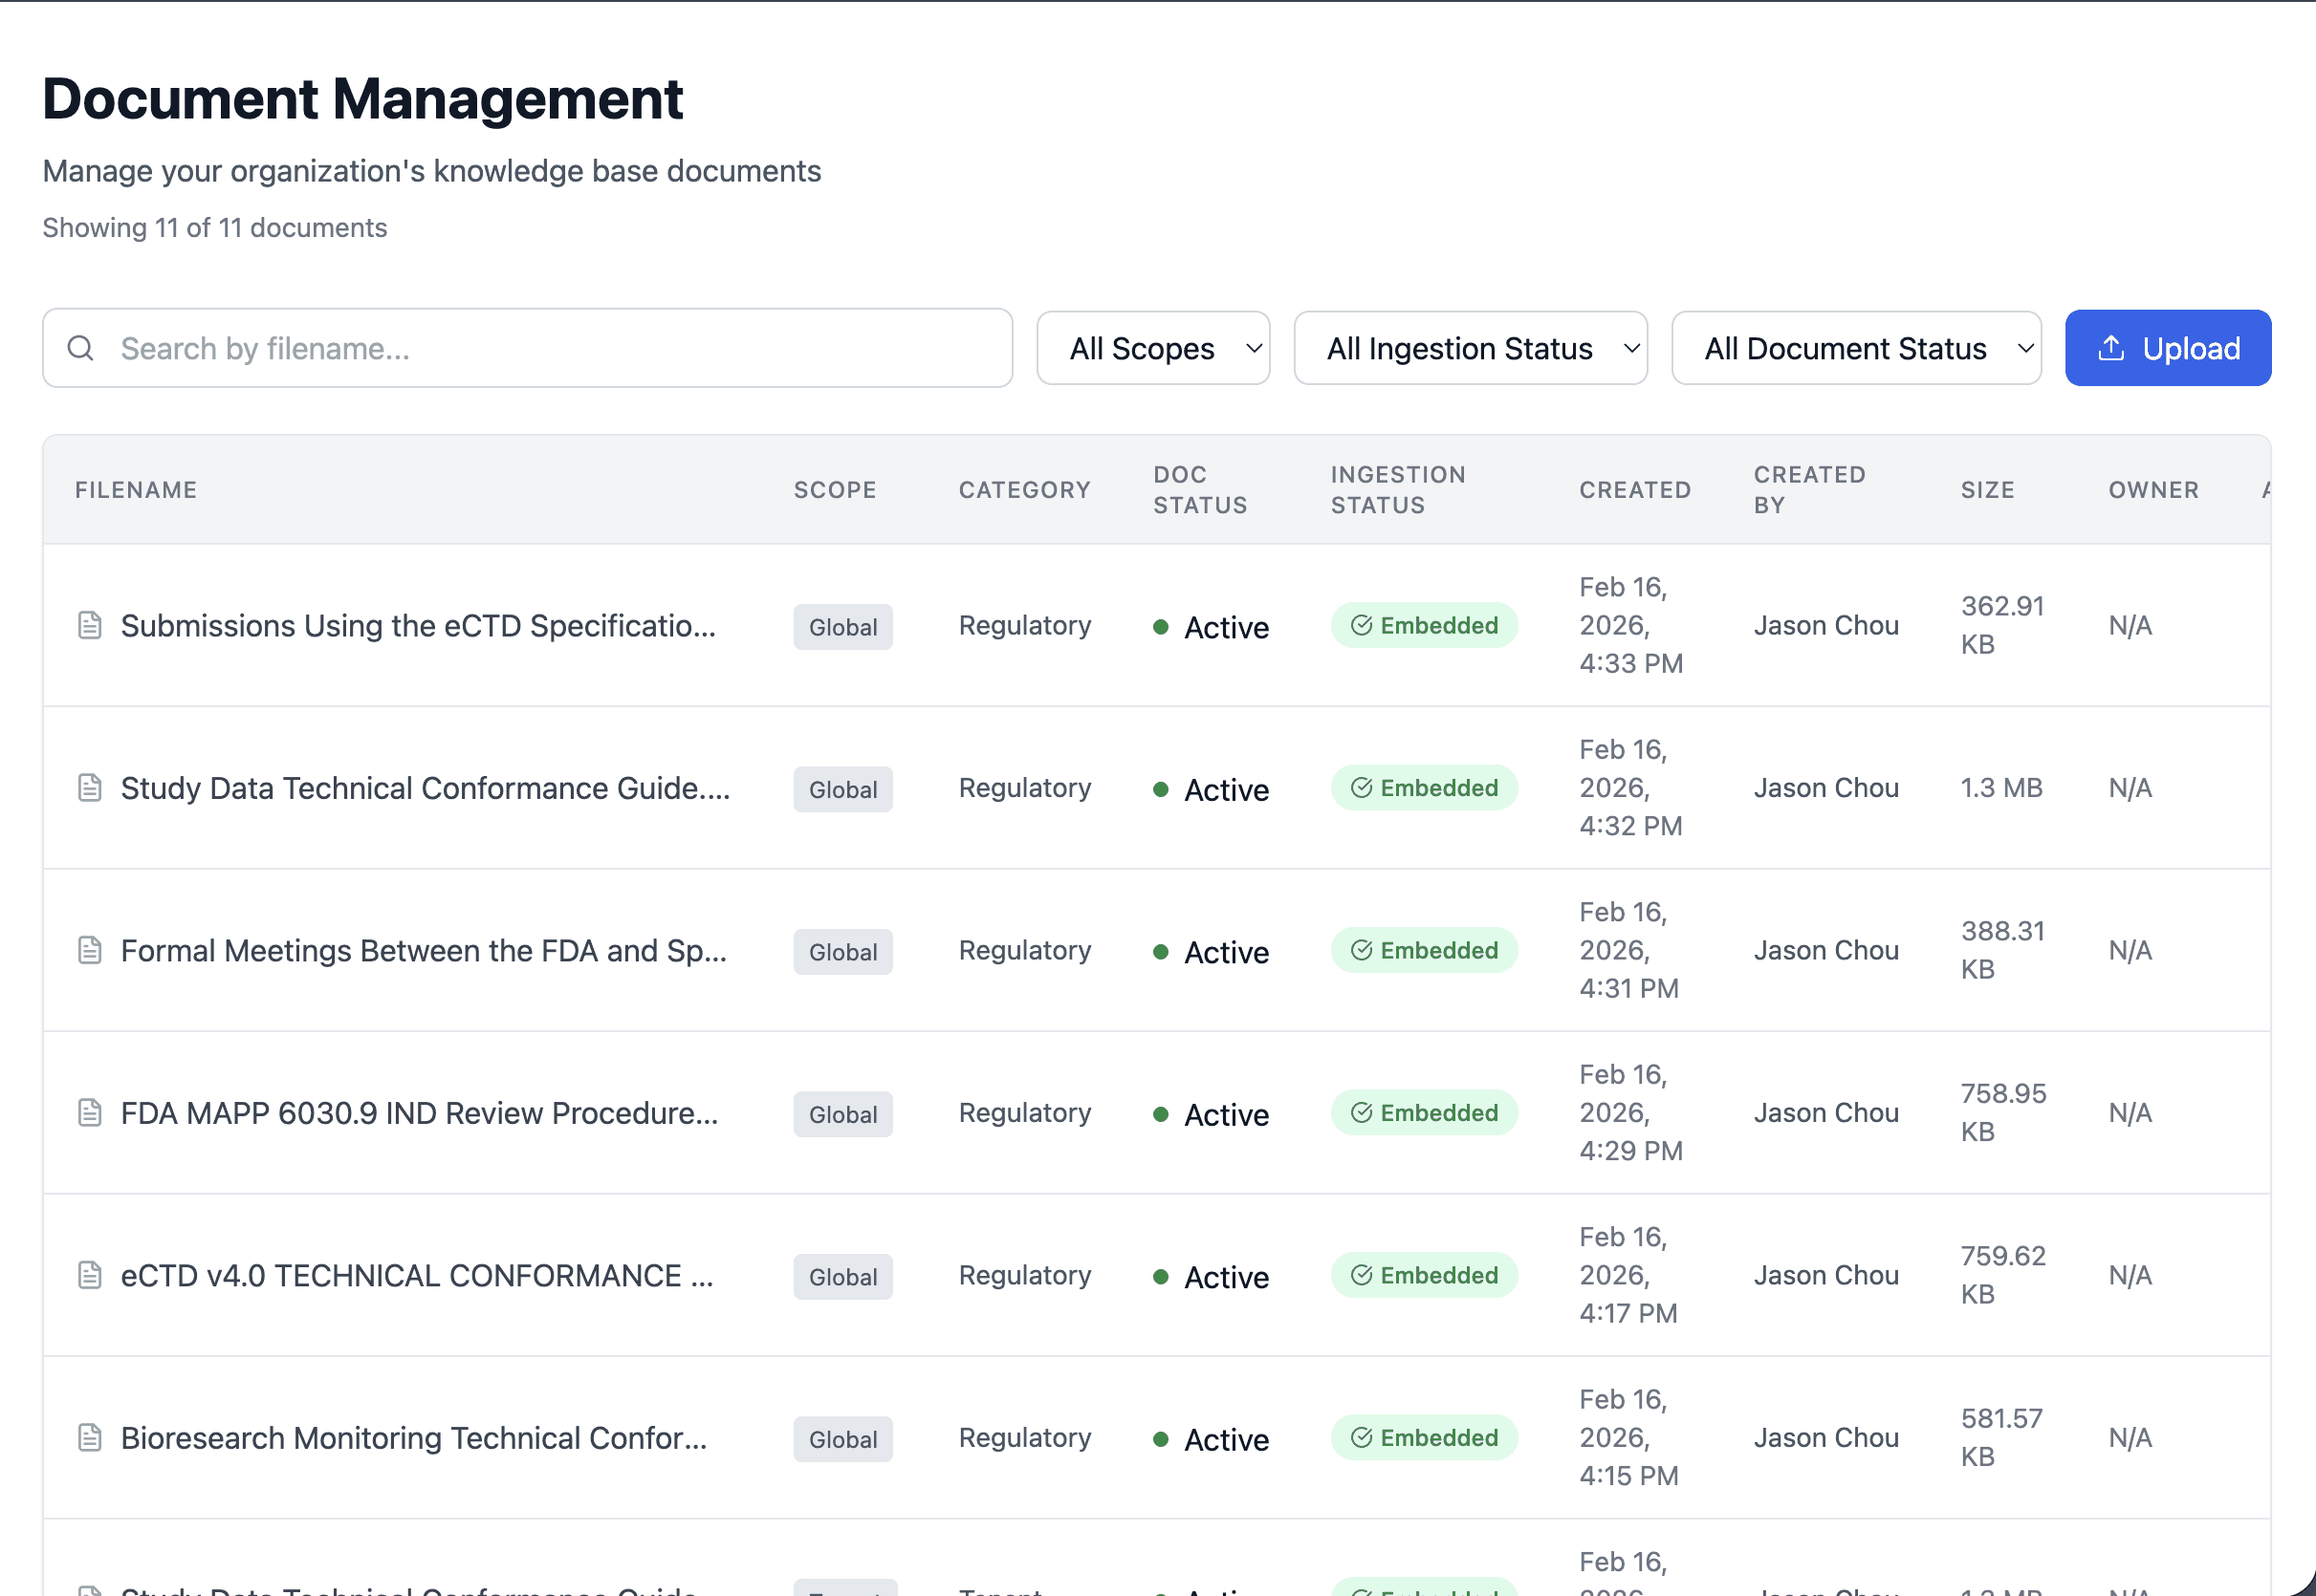The image size is (2316, 1596).
Task: Open eCTD v4.0 TECHNICAL CONFORMANCE document
Action: coord(417,1276)
